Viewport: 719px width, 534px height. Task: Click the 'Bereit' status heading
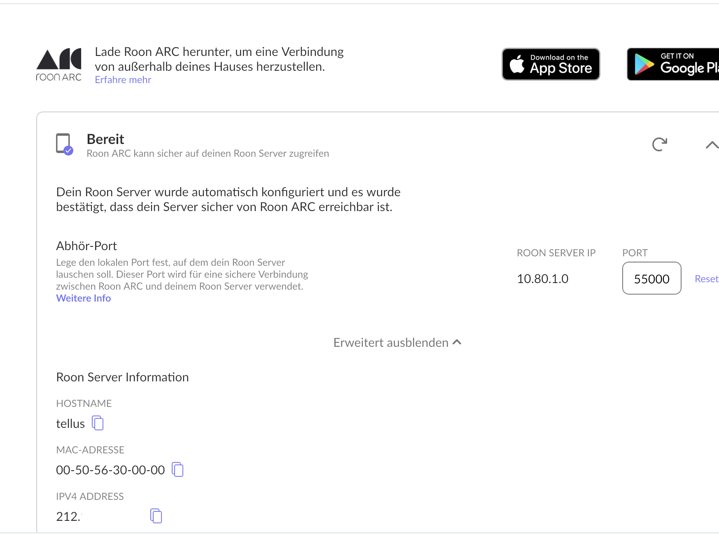(105, 139)
